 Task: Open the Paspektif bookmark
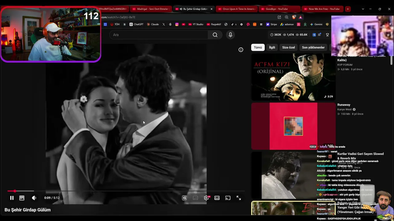pos(214,24)
